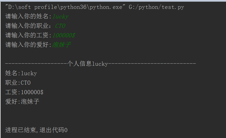Select the green italic input 泡妹子
The height and width of the screenshot is (138, 226).
62,45
